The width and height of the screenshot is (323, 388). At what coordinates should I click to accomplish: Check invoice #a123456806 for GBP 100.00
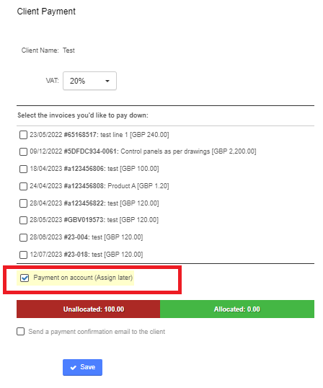pos(23,169)
